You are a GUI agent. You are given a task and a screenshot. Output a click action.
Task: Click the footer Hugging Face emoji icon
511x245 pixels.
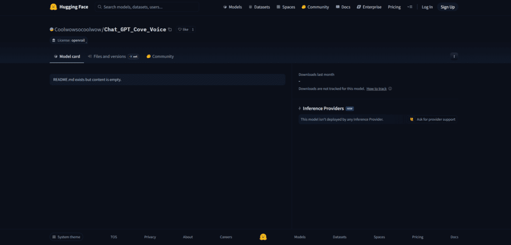pyautogui.click(x=263, y=237)
